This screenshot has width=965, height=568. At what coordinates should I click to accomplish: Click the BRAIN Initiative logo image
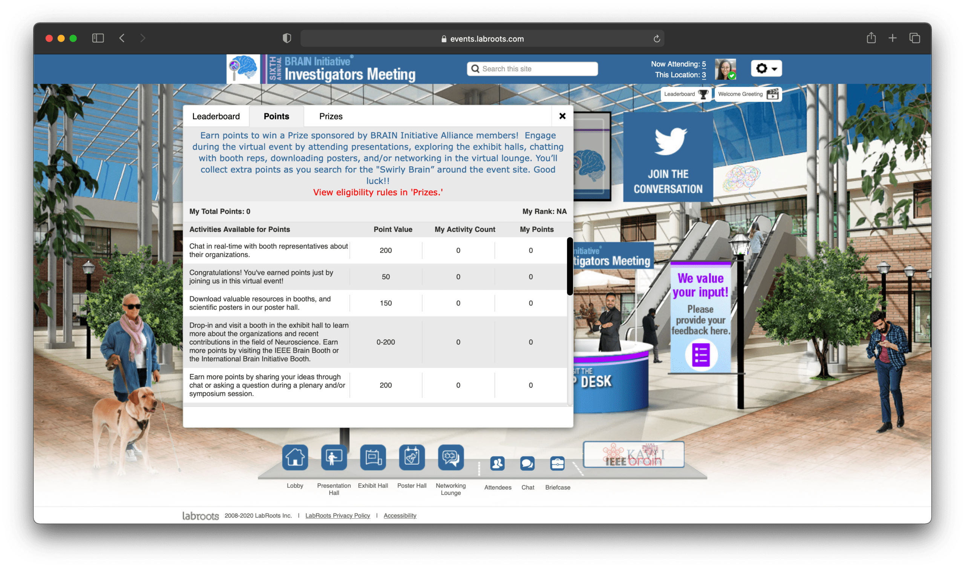click(x=243, y=69)
